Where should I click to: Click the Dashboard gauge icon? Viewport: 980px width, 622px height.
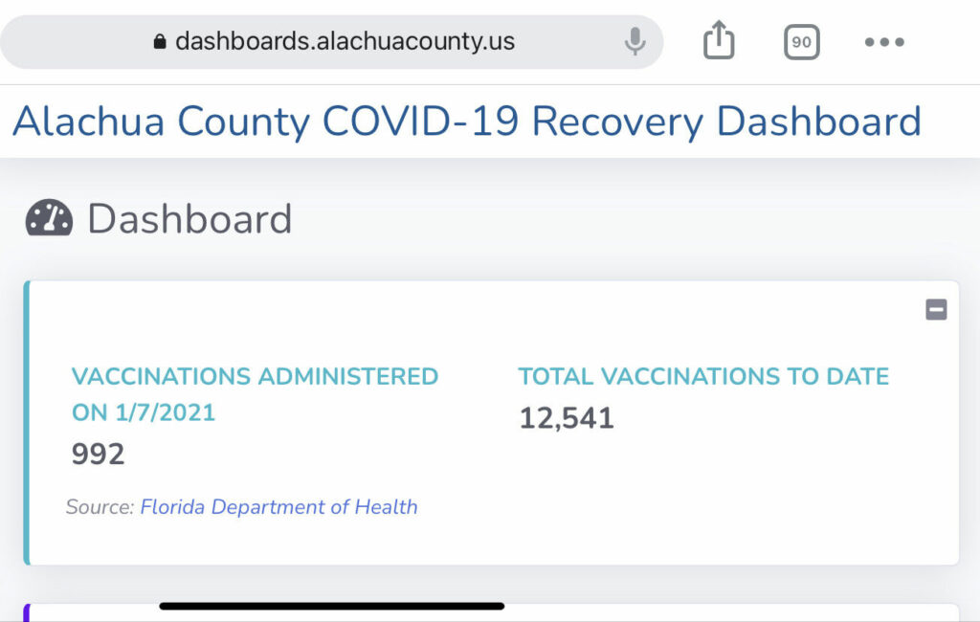pyautogui.click(x=49, y=219)
